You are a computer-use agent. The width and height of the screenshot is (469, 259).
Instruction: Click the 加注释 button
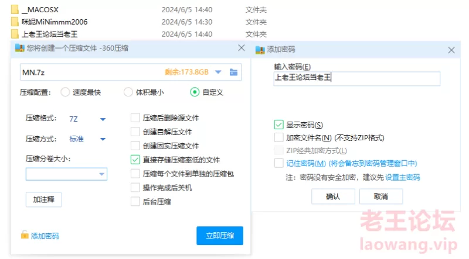click(43, 199)
